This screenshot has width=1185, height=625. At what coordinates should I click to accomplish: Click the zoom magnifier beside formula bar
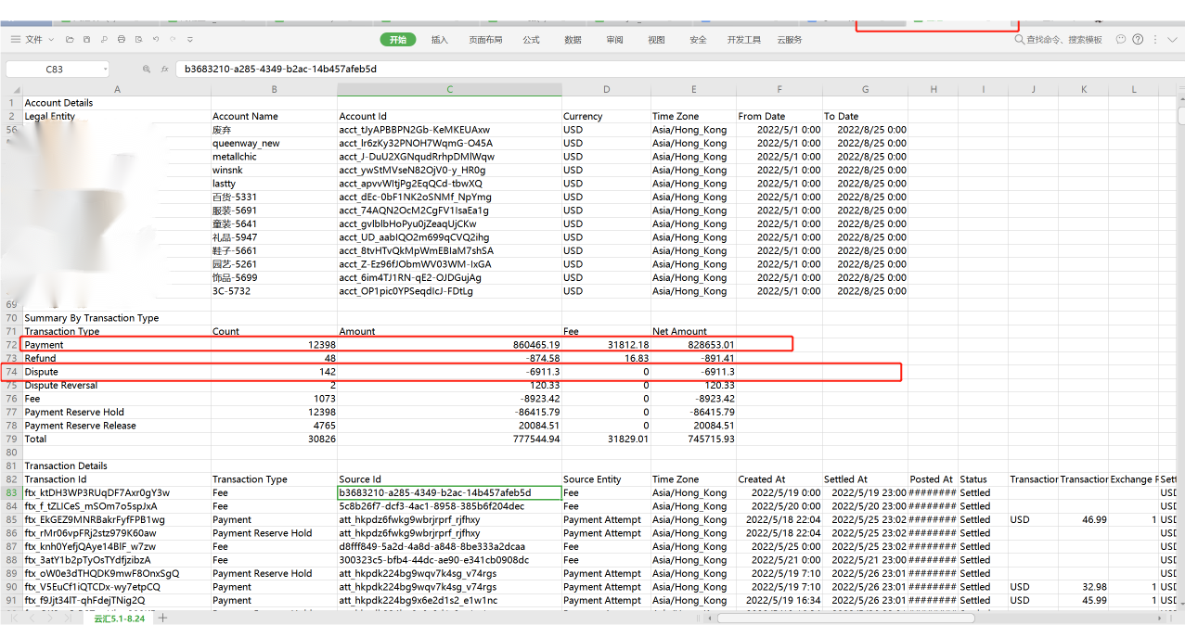point(146,69)
